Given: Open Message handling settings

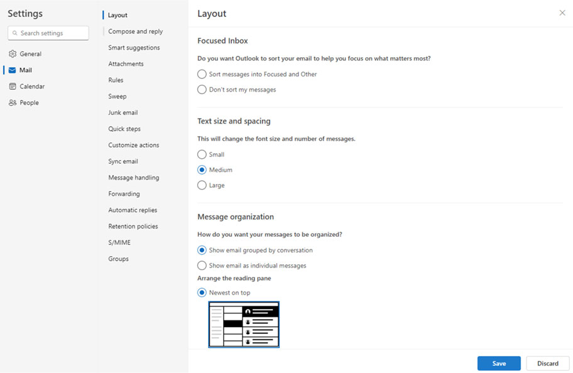Looking at the screenshot, I should pyautogui.click(x=133, y=178).
